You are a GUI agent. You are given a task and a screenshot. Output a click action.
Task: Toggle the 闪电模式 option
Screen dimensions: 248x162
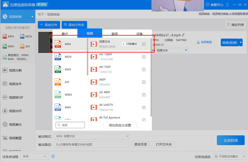(x=130, y=44)
